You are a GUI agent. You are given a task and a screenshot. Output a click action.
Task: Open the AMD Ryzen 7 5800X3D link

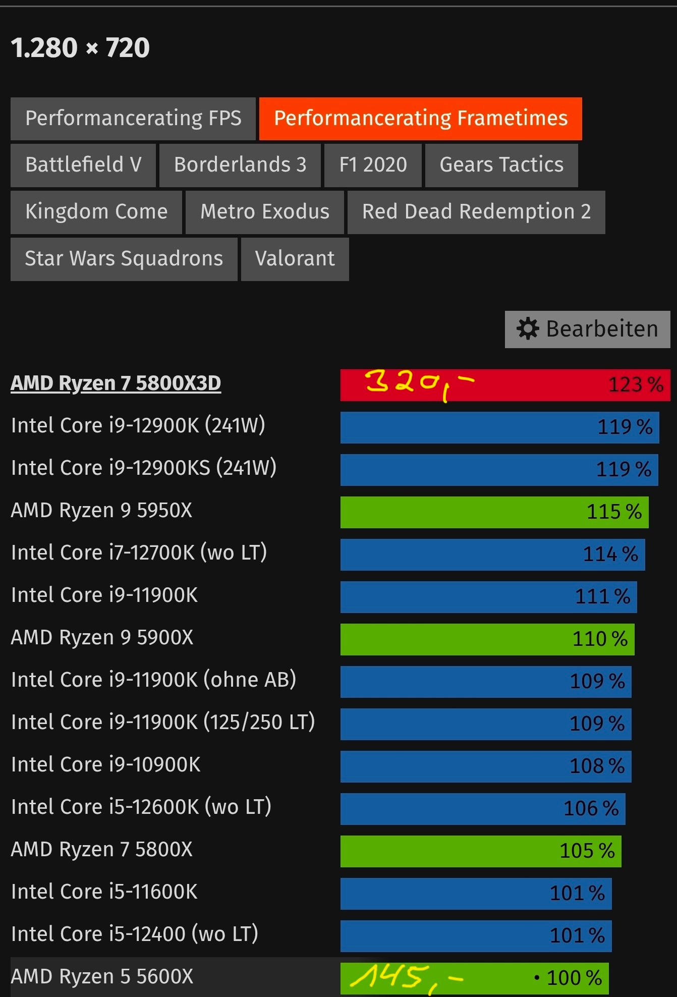click(x=116, y=383)
